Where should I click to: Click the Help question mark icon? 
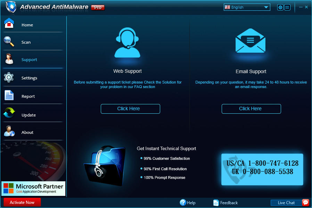[183, 202]
